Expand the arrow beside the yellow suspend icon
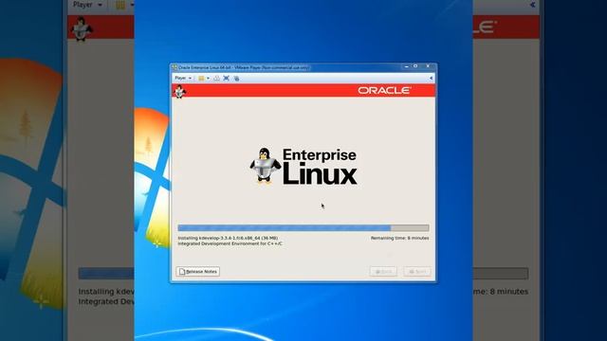Image resolution: width=607 pixels, height=341 pixels. (x=208, y=78)
